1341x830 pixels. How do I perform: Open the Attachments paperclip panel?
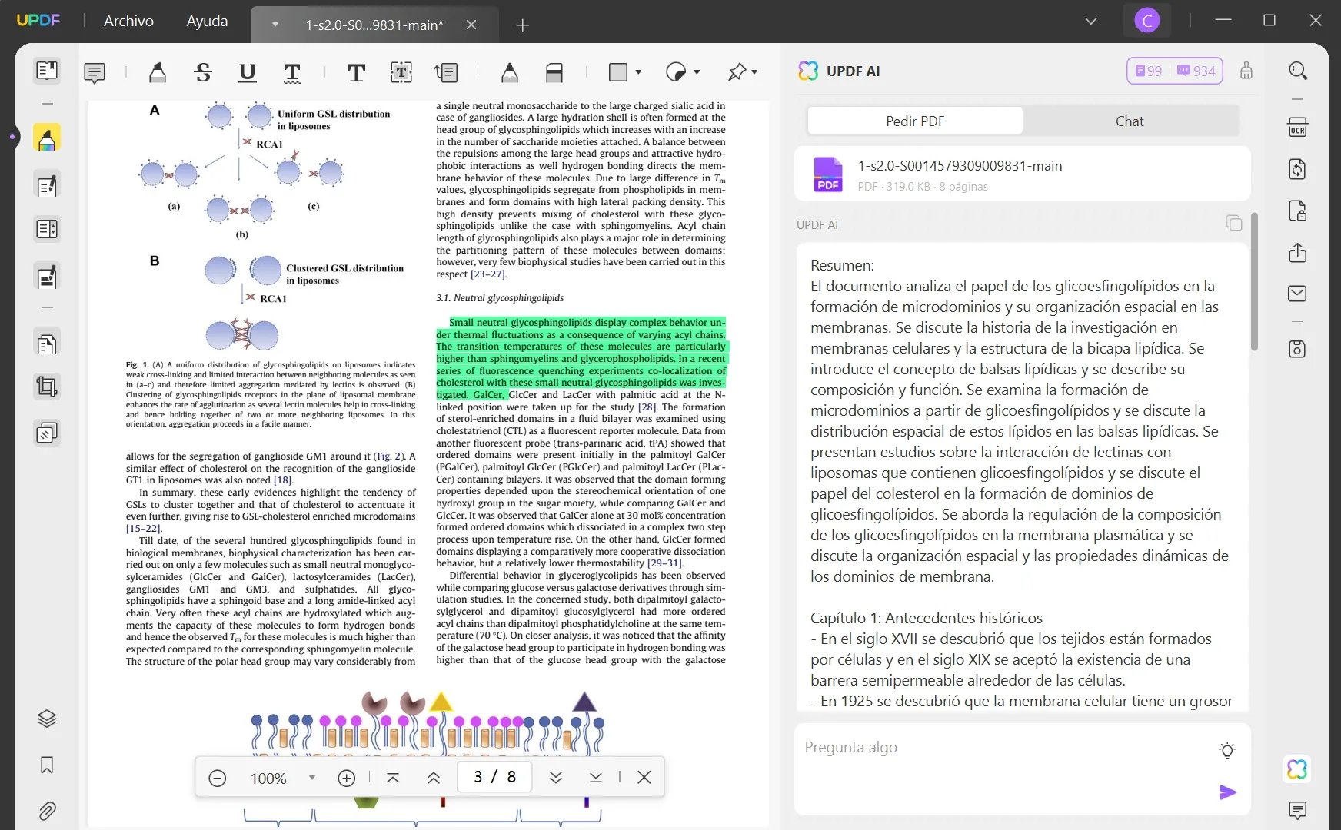click(47, 811)
